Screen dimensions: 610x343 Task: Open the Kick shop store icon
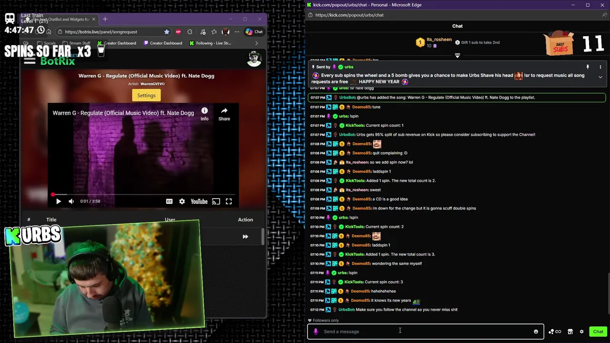570,332
